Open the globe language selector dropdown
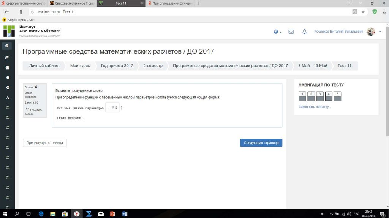This screenshot has width=389, height=218. [277, 32]
